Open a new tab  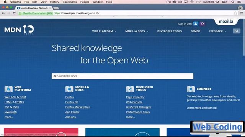click(x=56, y=8)
